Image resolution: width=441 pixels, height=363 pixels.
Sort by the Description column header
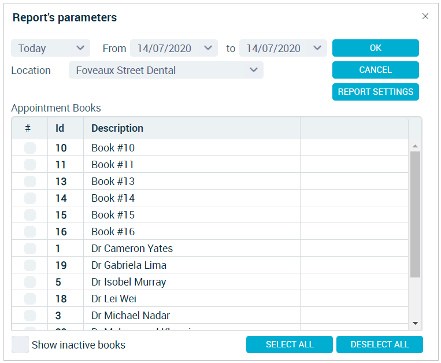[192, 128]
